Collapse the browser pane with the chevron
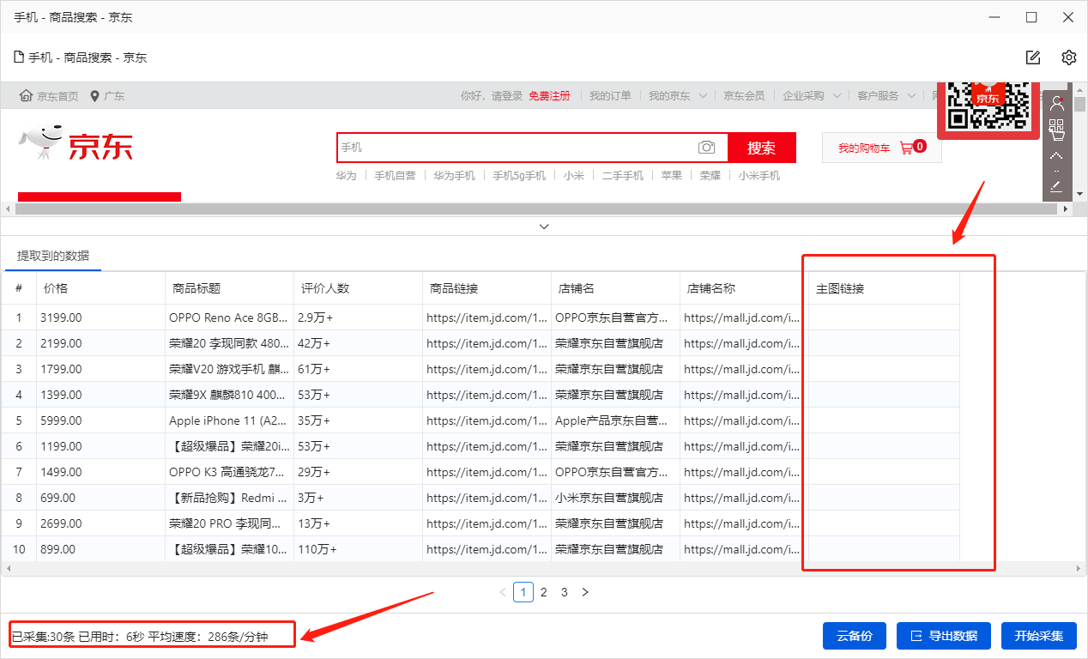This screenshot has width=1088, height=659. tap(544, 227)
